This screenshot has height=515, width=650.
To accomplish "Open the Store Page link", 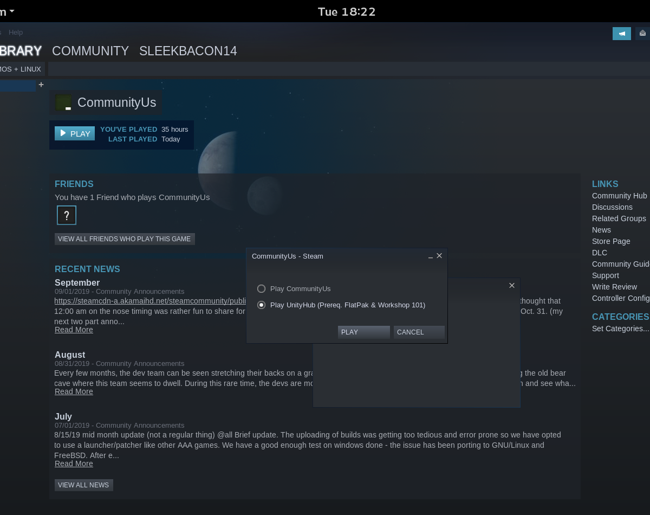I will pos(611,241).
